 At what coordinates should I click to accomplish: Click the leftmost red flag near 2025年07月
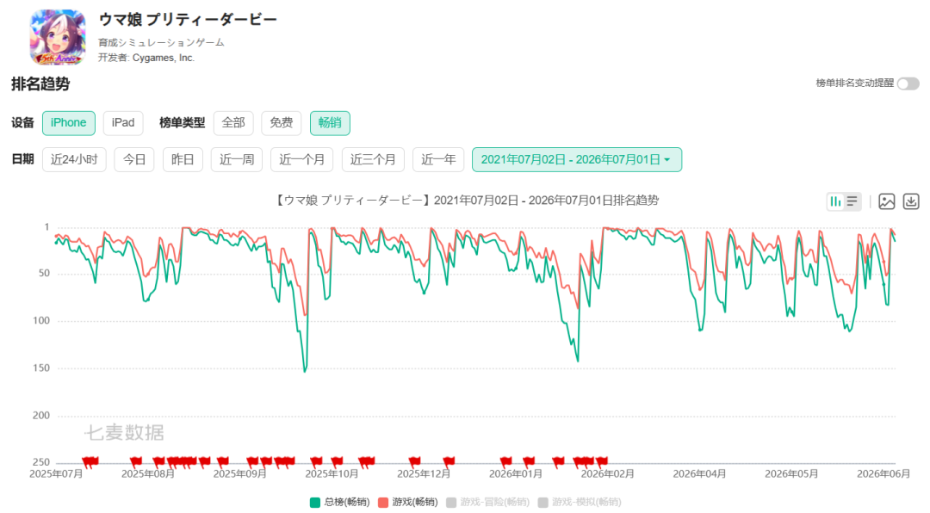[x=87, y=461]
